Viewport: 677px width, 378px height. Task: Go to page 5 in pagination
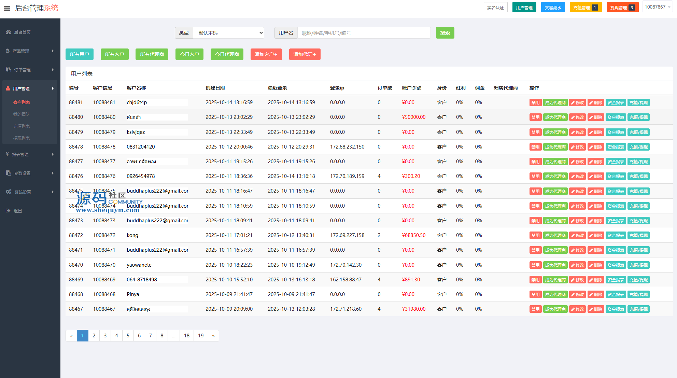click(x=128, y=336)
